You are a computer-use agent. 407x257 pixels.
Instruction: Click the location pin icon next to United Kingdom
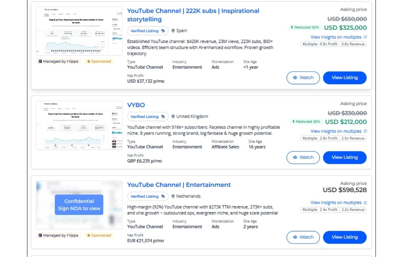[173, 117]
